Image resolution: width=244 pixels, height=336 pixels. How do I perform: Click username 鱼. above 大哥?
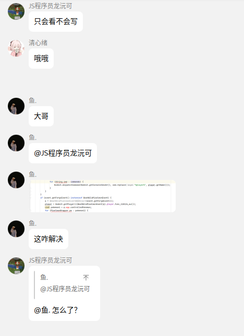click(x=33, y=100)
